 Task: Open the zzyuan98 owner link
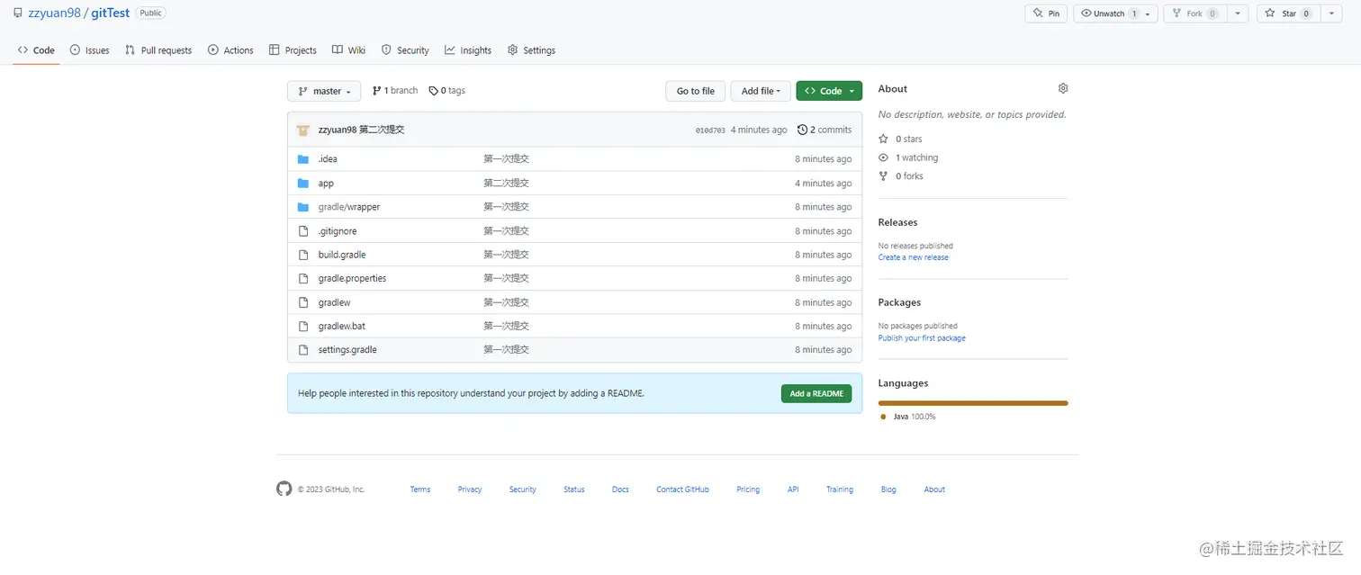point(54,13)
